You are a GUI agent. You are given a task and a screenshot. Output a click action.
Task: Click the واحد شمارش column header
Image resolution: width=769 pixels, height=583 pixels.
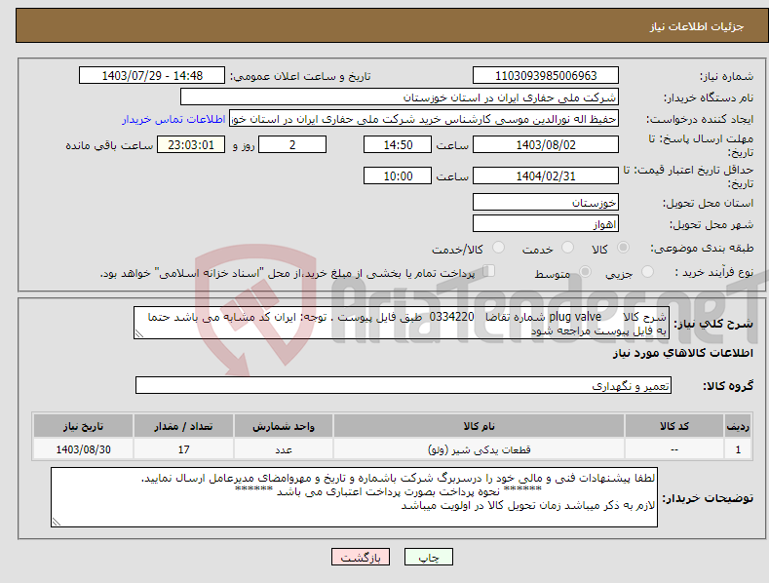pyautogui.click(x=284, y=426)
